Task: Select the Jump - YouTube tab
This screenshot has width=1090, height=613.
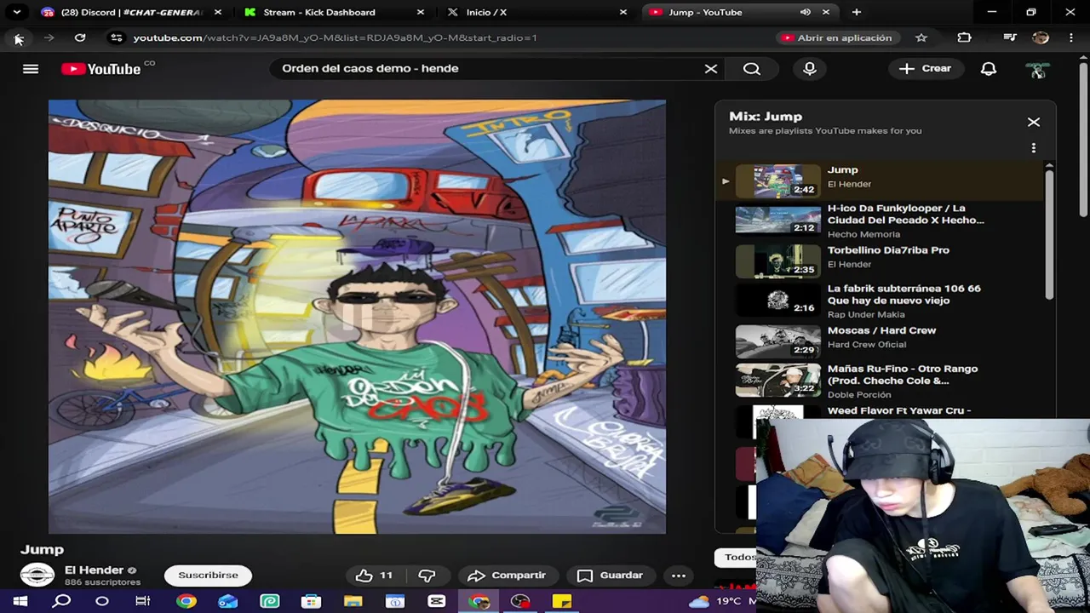Action: [x=738, y=13]
